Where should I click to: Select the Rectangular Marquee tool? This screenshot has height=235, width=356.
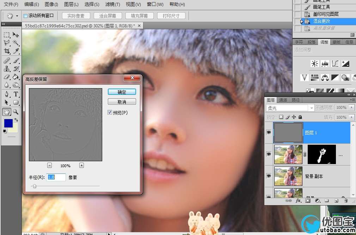7,35
